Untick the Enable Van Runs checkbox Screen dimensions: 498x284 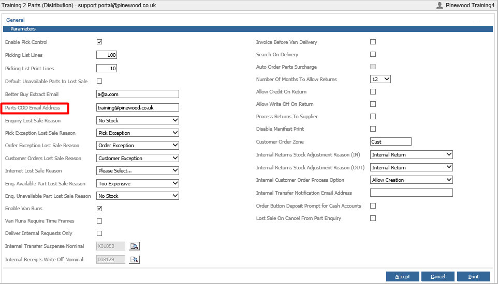coord(99,209)
